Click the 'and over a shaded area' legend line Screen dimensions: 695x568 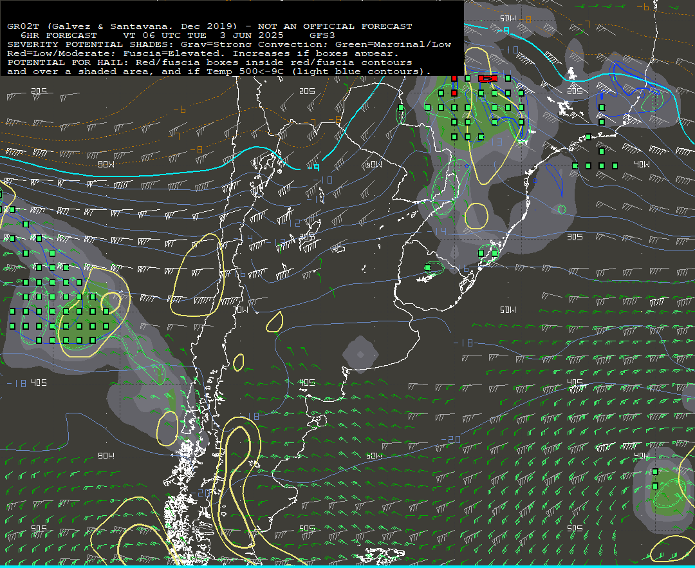point(219,71)
